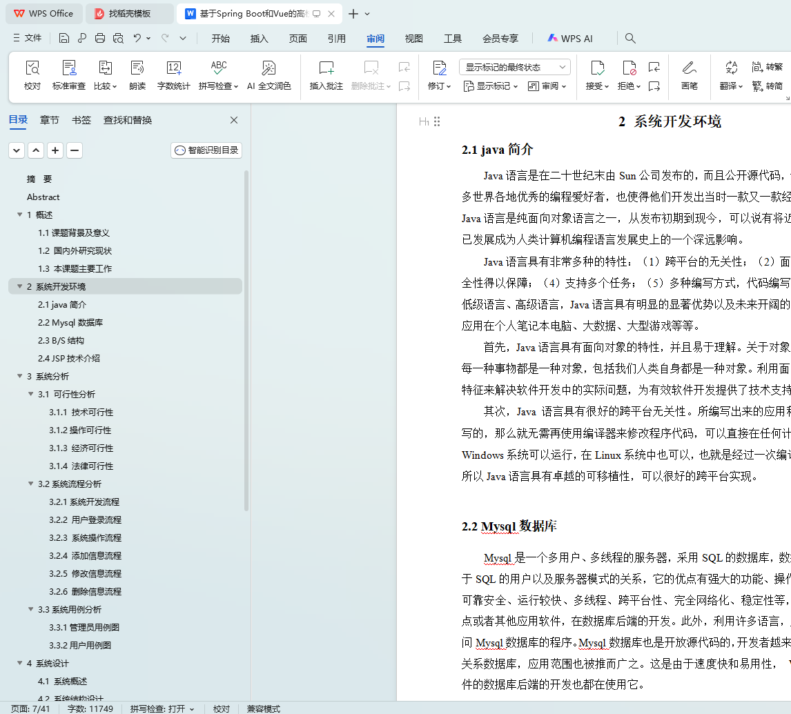Toggle spell check in status bar
The height and width of the screenshot is (714, 791).
point(162,708)
